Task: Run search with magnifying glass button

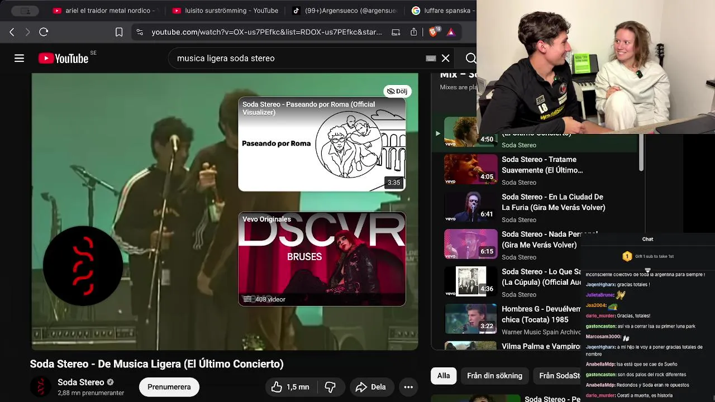Action: tap(471, 58)
